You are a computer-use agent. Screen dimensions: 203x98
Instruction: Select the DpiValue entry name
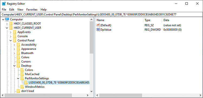pyautogui.click(x=106, y=30)
